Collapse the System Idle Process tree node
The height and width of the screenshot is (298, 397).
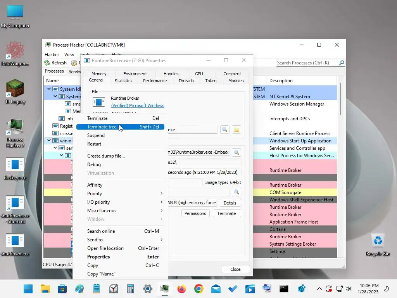point(49,89)
